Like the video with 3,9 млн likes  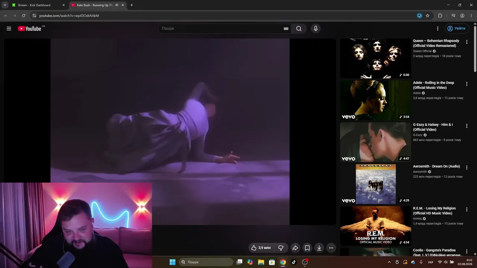point(261,248)
